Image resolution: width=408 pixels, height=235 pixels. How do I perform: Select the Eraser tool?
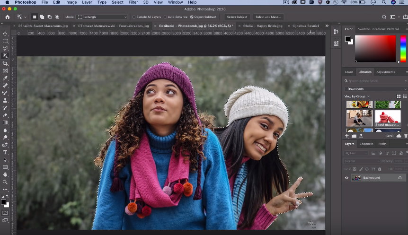[x=5, y=115]
